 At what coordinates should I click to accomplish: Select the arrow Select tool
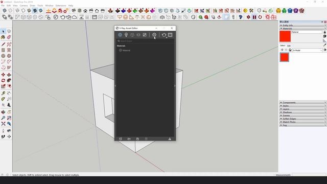click(3, 31)
